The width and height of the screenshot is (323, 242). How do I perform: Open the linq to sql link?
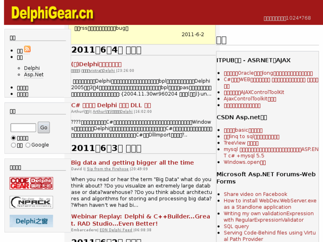click(251, 137)
